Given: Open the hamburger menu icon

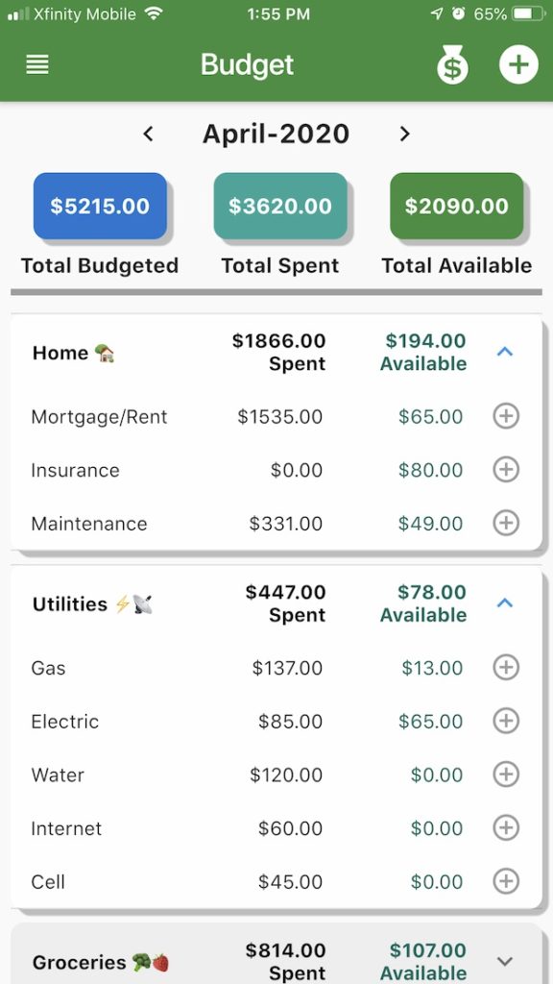Looking at the screenshot, I should click(x=37, y=64).
